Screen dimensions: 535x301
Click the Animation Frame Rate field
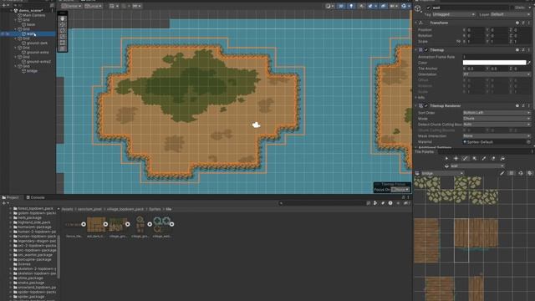(497, 57)
